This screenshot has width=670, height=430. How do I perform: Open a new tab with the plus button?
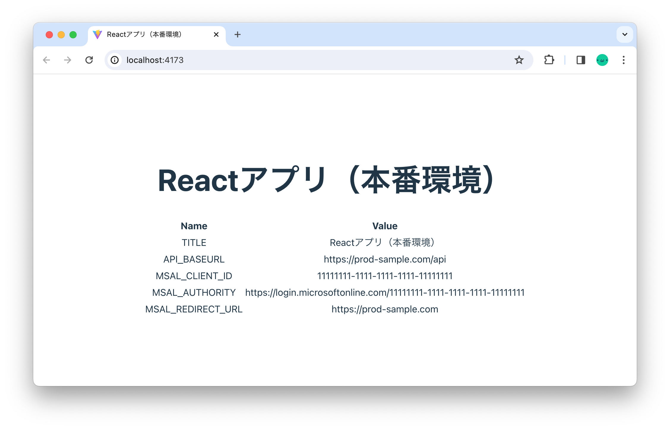click(237, 34)
